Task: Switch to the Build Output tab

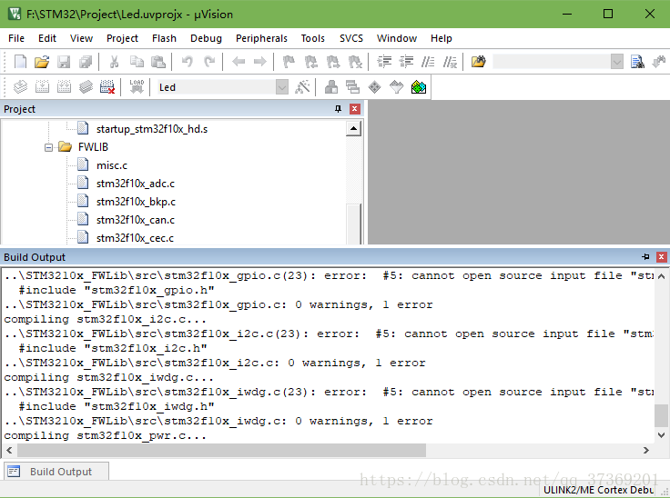Action: point(56,472)
